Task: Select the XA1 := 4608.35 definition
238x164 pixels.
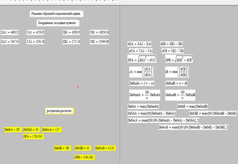Action: click(x=10, y=32)
